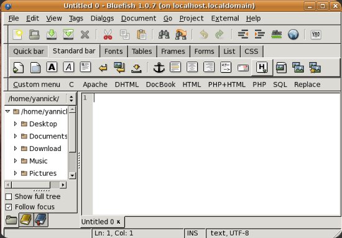Click the file tree horizontal scrollbar thumb
This screenshot has height=238, width=342.
(x=31, y=185)
